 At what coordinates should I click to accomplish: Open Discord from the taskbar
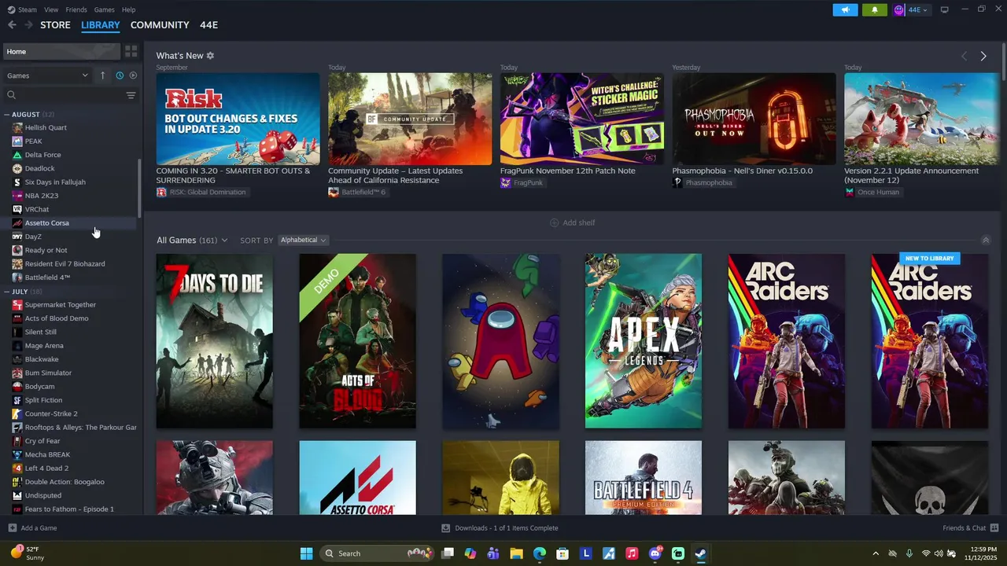point(655,553)
